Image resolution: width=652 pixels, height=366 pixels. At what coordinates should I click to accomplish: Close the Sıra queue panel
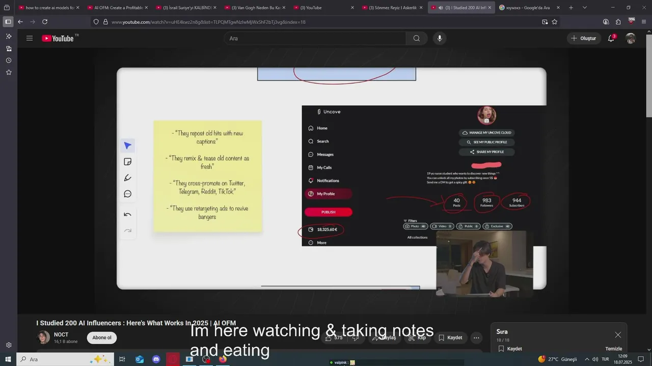pyautogui.click(x=618, y=334)
